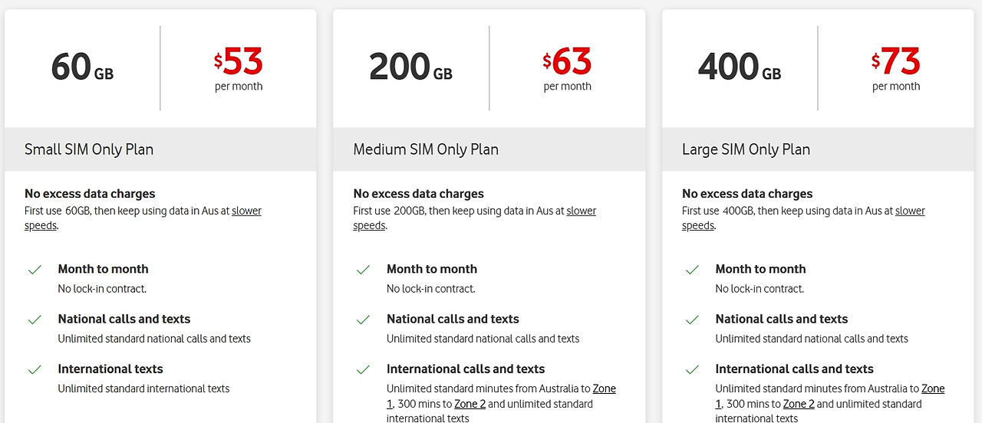The width and height of the screenshot is (982, 423).
Task: Select the Small SIM Only Plan heading
Action: [x=89, y=149]
